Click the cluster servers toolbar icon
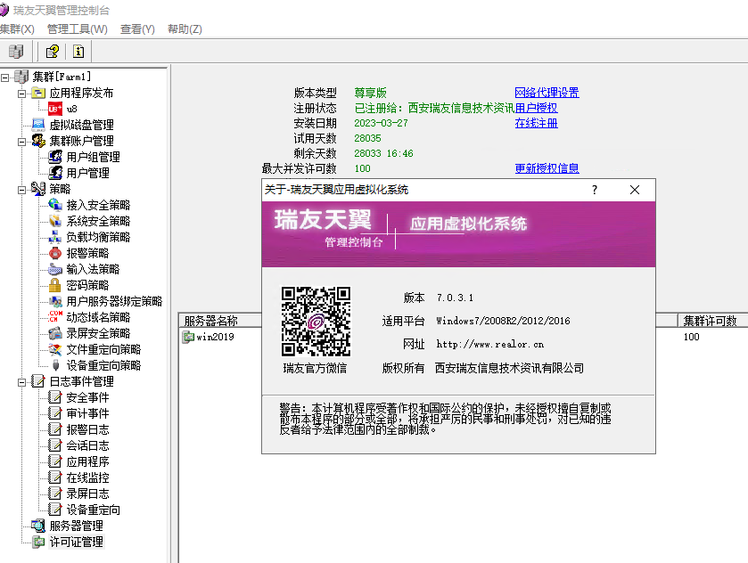The height and width of the screenshot is (563, 748). tap(16, 51)
